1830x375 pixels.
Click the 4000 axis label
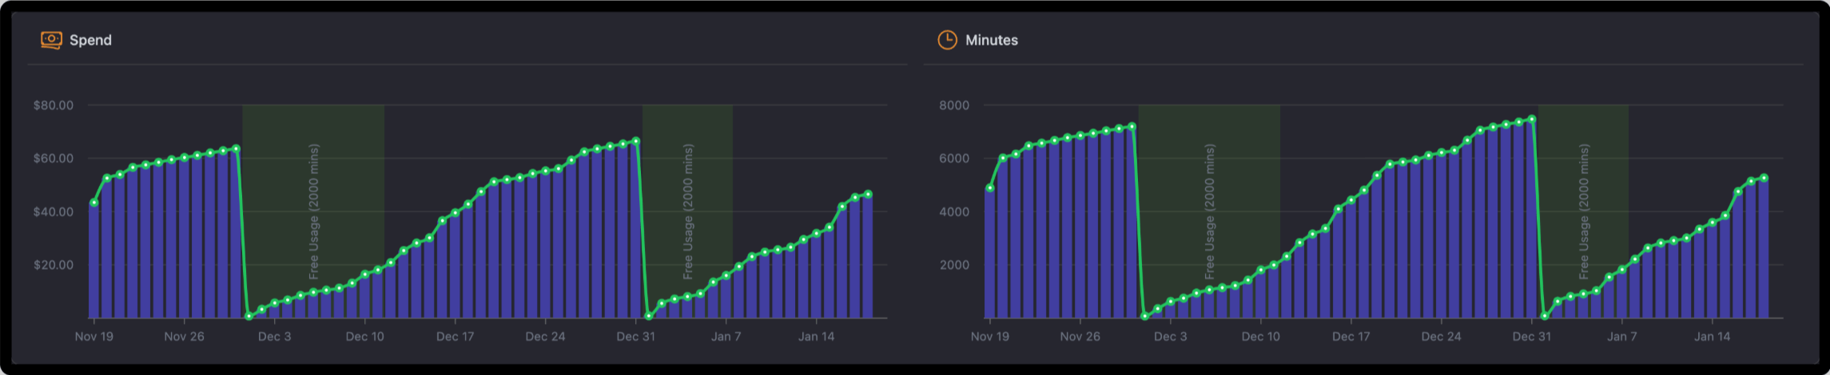point(954,211)
